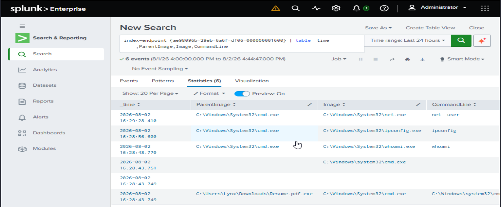This screenshot has width=501, height=207.
Task: Sort by the CommandLine column header
Action: [x=454, y=105]
